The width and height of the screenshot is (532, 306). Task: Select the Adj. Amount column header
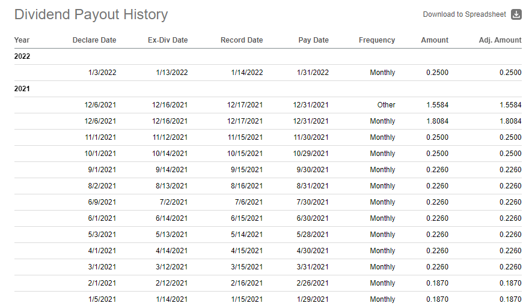pos(500,40)
